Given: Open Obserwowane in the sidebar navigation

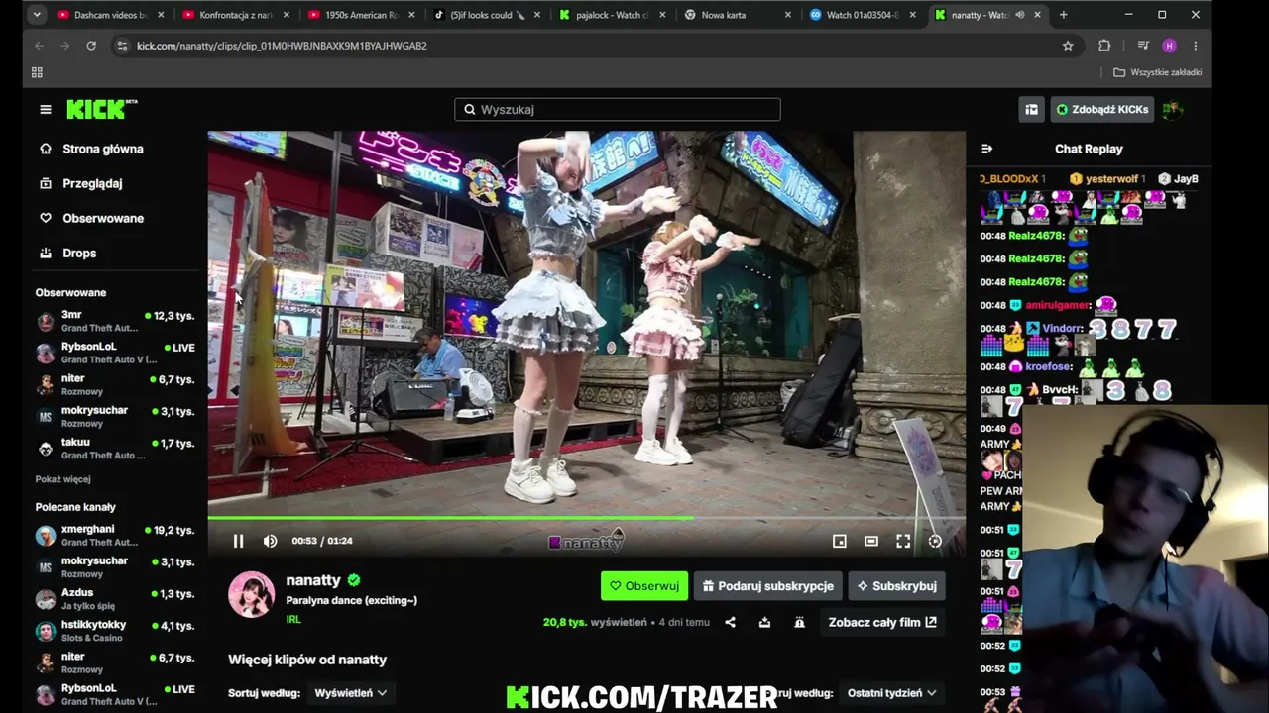Looking at the screenshot, I should click(103, 218).
